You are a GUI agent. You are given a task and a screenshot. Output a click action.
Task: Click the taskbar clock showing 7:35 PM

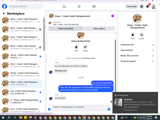click(x=149, y=117)
